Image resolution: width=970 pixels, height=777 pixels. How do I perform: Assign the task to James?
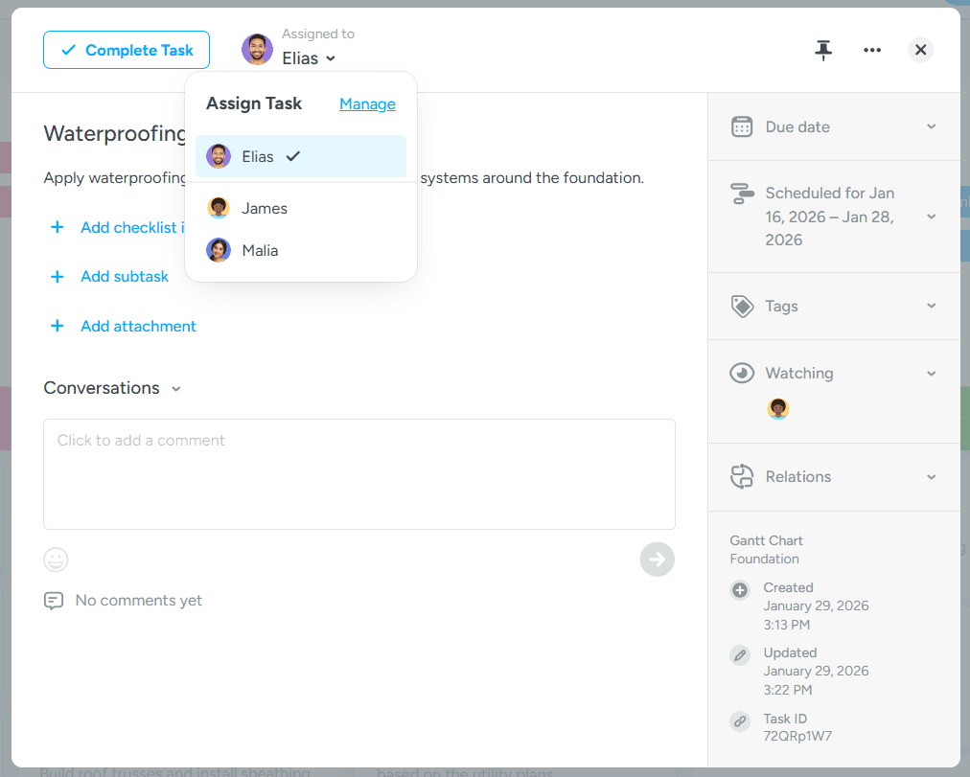(264, 208)
